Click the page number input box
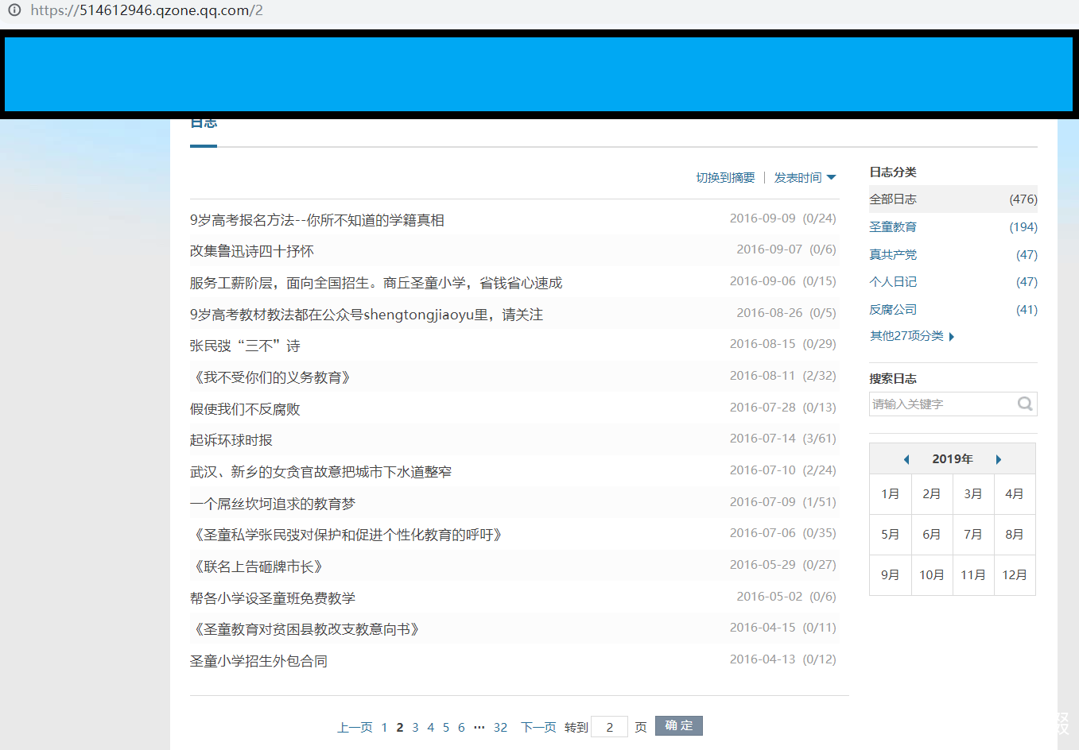Screen dimensions: 1079x750 coord(610,727)
